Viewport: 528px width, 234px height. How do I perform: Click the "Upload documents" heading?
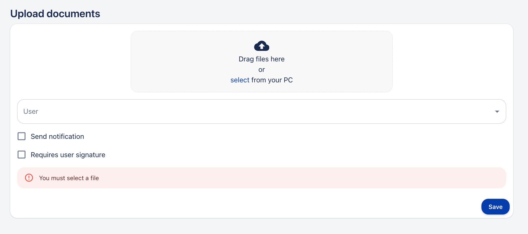(55, 14)
